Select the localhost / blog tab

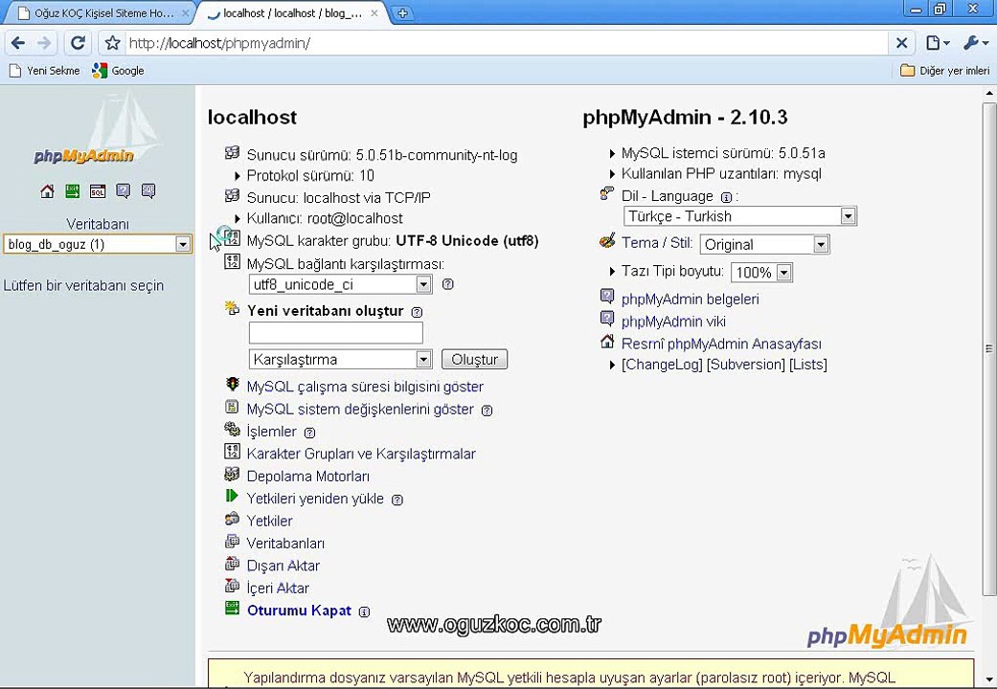coord(292,12)
